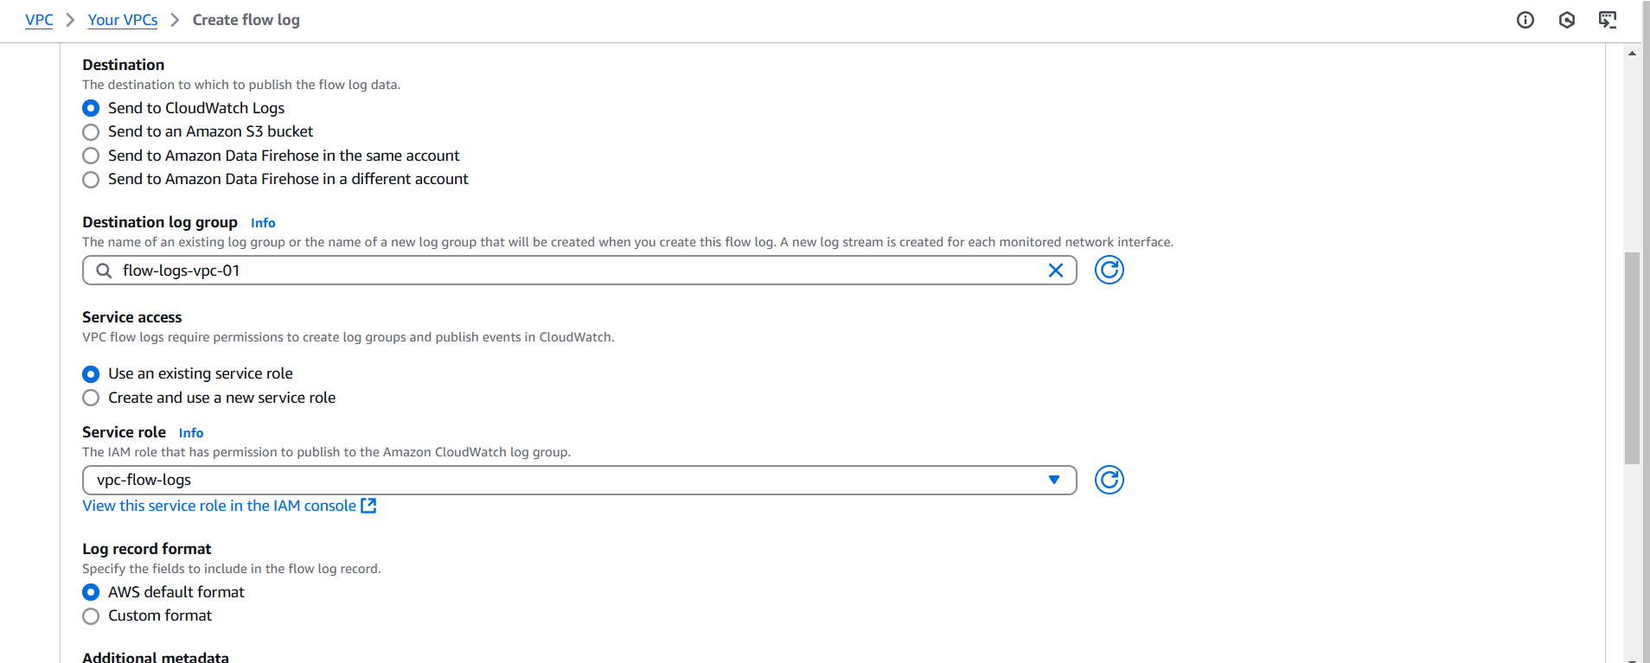Choose Firehose in the same account option
Screen dimensions: 1650x663
pyautogui.click(x=91, y=156)
